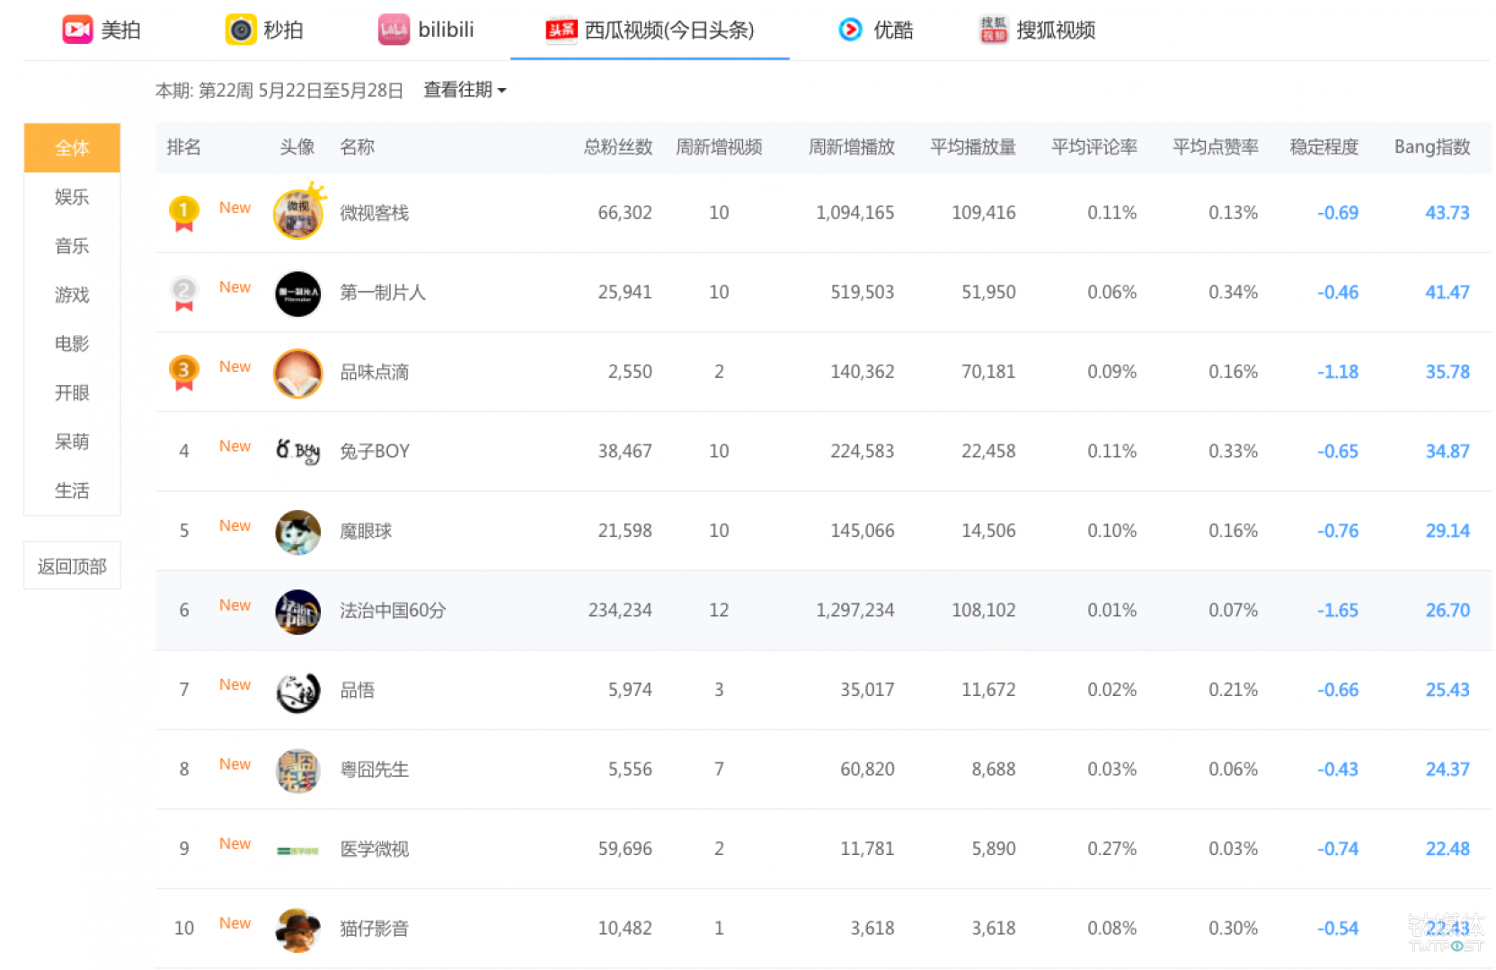The width and height of the screenshot is (1496, 970).
Task: Open 兔子BOY avatar logo
Action: [298, 452]
